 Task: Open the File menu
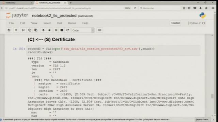[x=11, y=23]
